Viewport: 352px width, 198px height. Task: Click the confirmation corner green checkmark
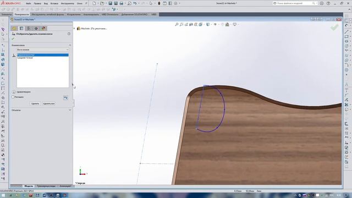click(x=334, y=28)
